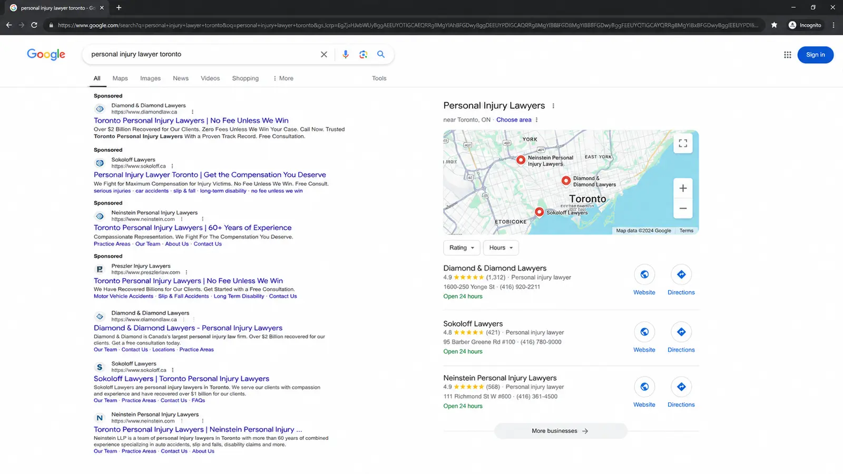The width and height of the screenshot is (843, 474).
Task: Open the Tools search options
Action: [379, 78]
